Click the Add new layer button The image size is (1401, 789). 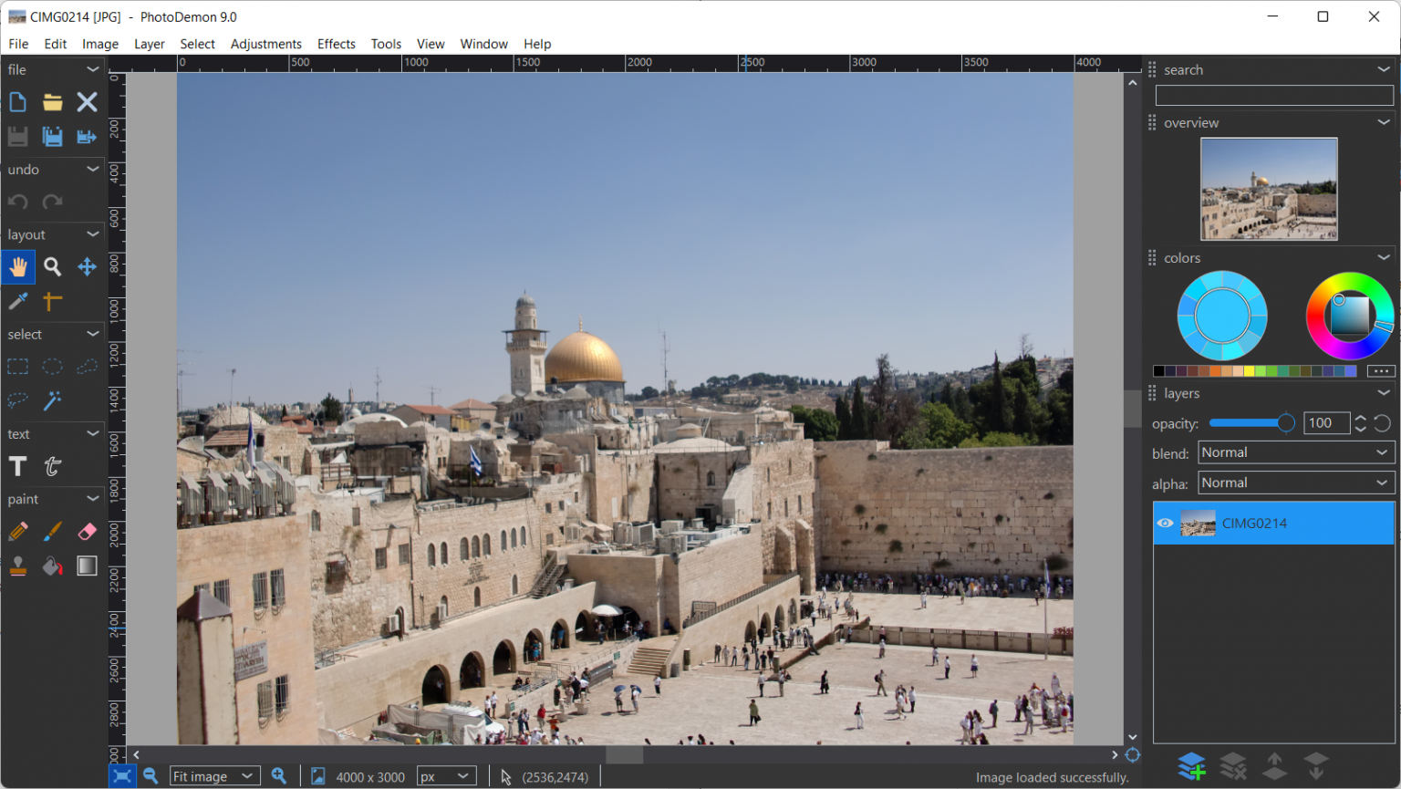1191,766
